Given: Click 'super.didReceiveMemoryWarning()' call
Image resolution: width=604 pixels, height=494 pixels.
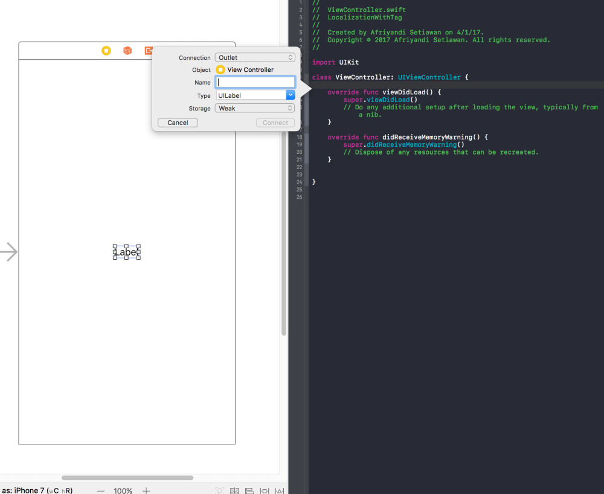Looking at the screenshot, I should tap(403, 144).
